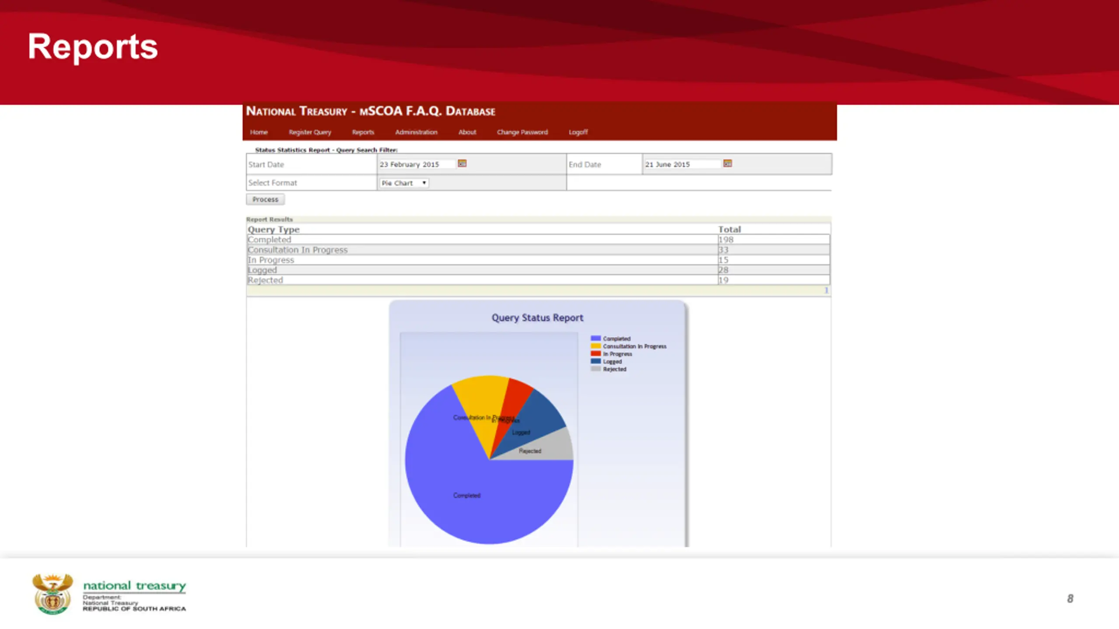Click the Start Date input field
This screenshot has width=1119, height=629.
pos(417,164)
